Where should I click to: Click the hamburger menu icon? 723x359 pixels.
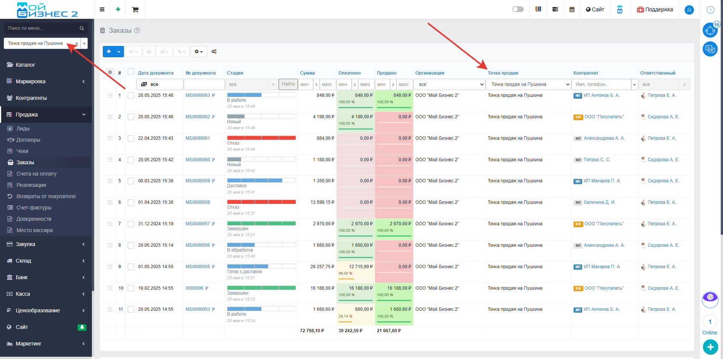tap(102, 9)
